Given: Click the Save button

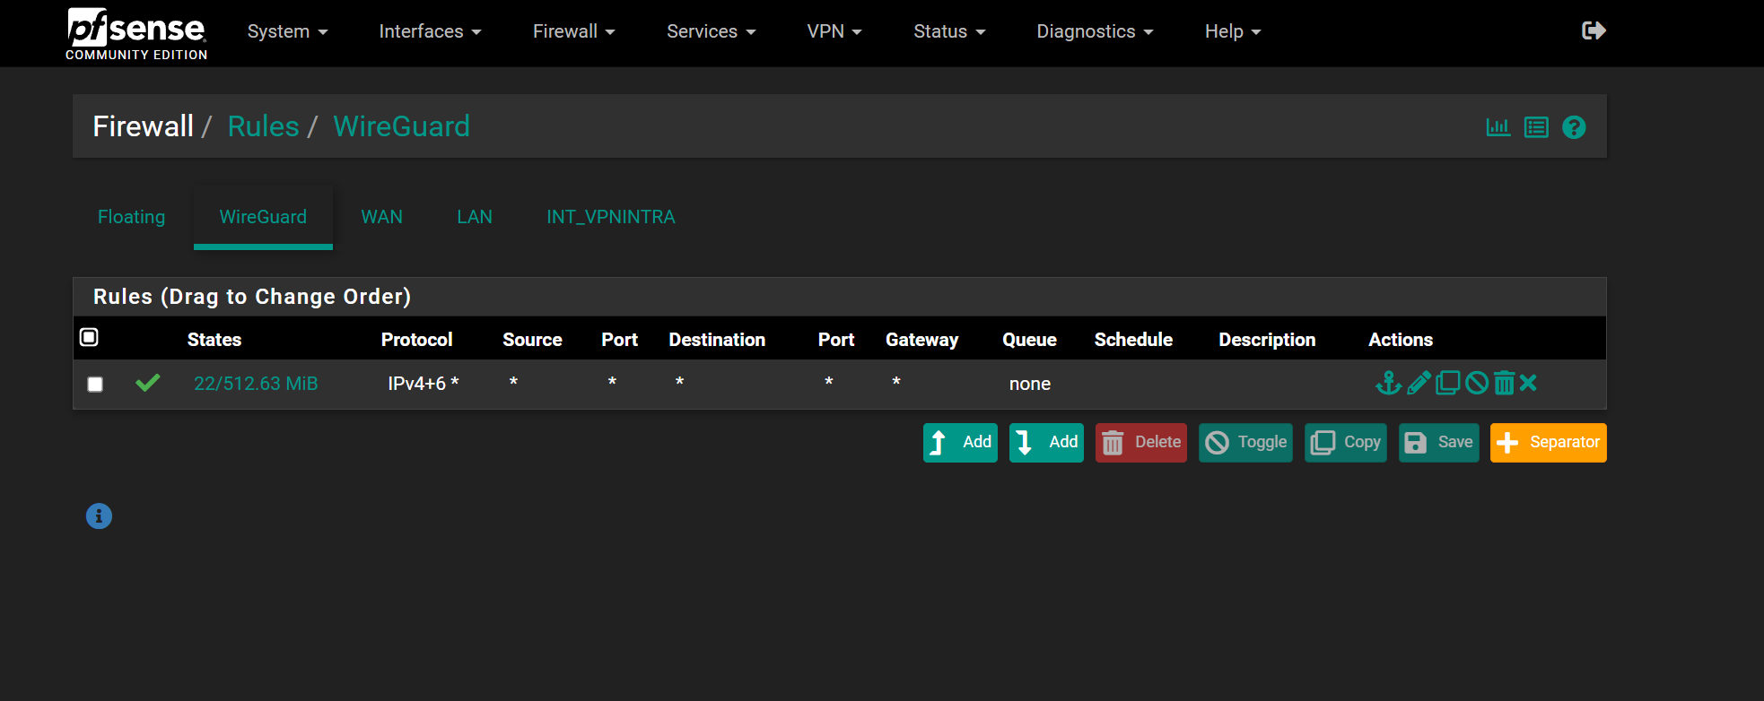Looking at the screenshot, I should [x=1439, y=443].
